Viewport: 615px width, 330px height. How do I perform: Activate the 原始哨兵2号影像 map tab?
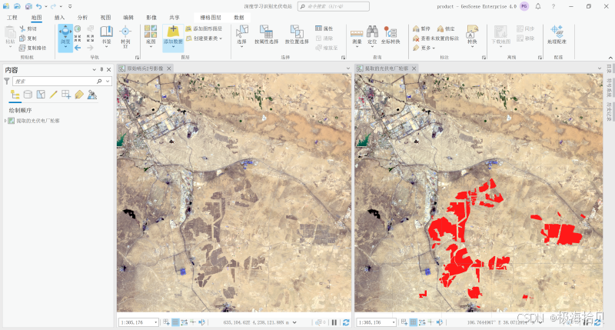(145, 68)
